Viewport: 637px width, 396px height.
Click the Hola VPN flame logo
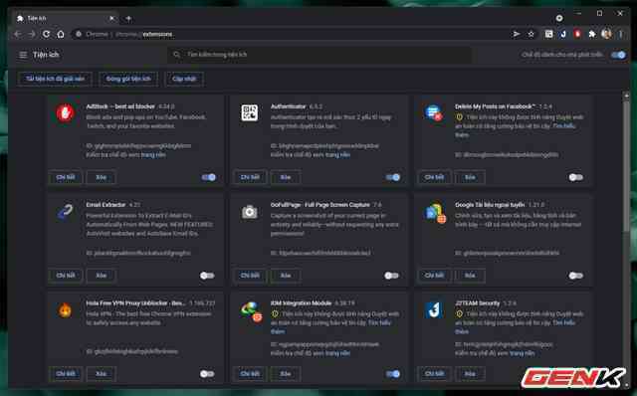tap(65, 310)
